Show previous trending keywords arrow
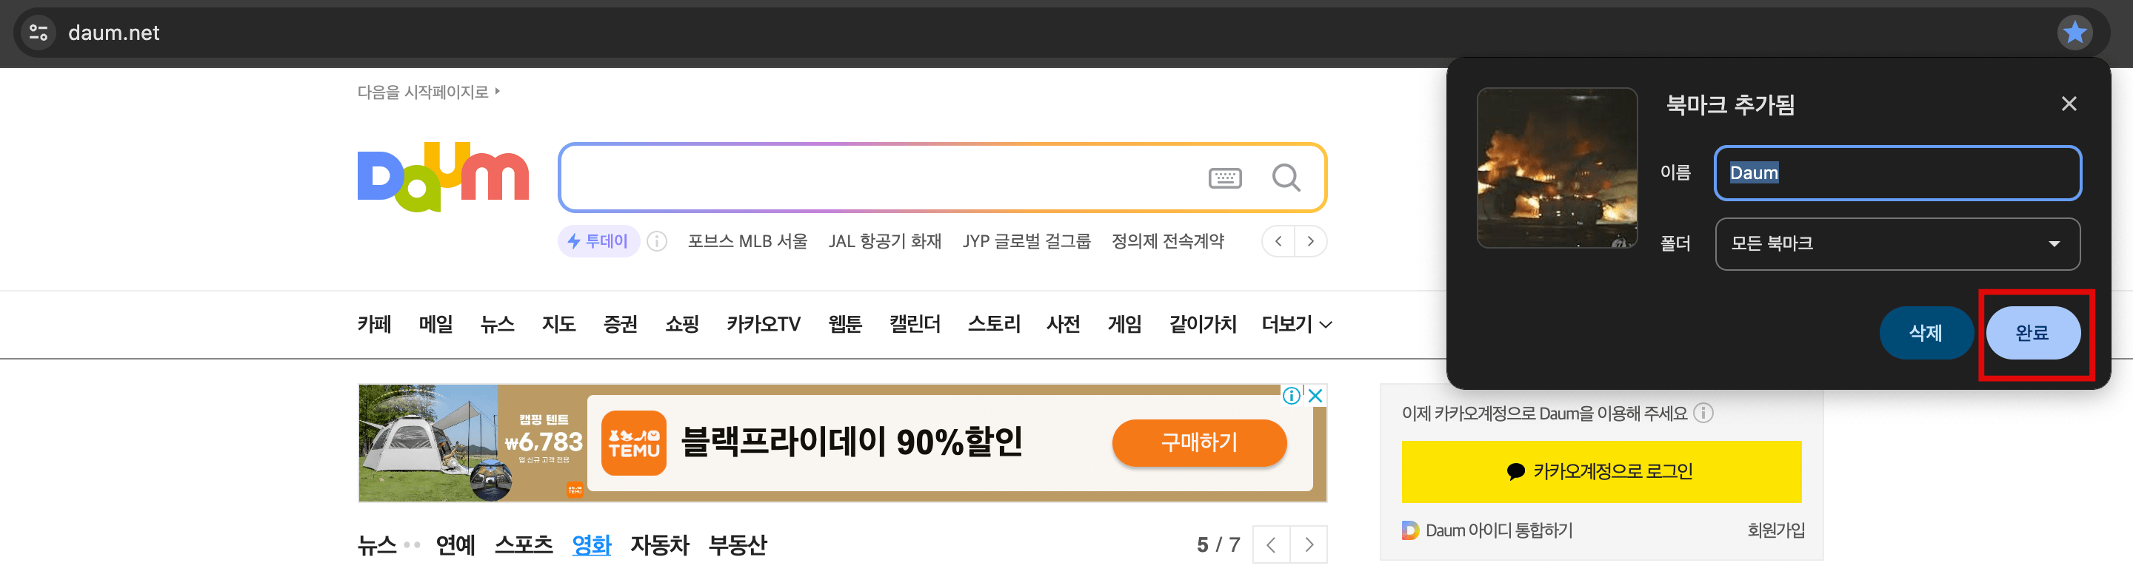 (1278, 241)
